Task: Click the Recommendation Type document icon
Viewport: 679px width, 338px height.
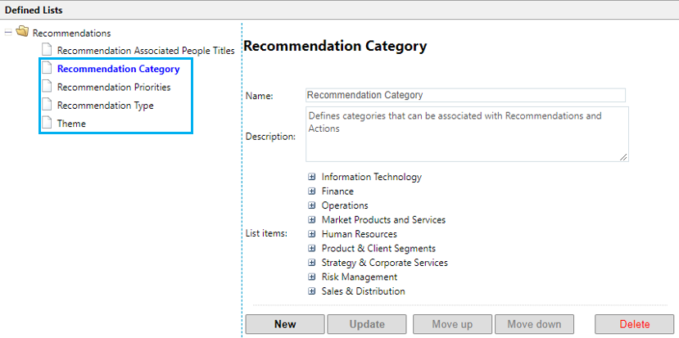Action: pyautogui.click(x=47, y=106)
